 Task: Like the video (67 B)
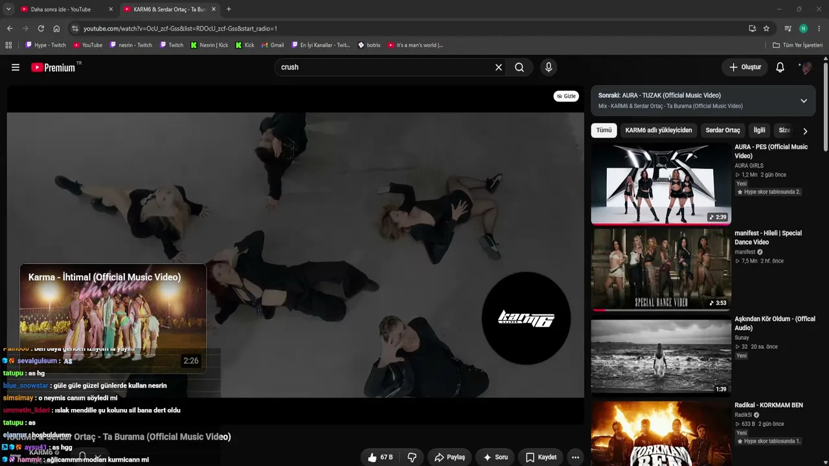380,457
